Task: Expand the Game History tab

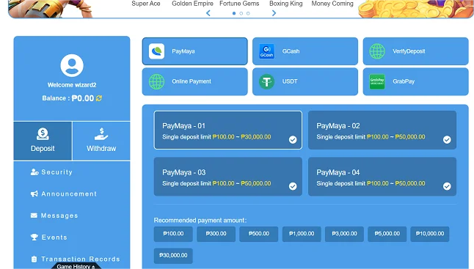Action: click(76, 266)
